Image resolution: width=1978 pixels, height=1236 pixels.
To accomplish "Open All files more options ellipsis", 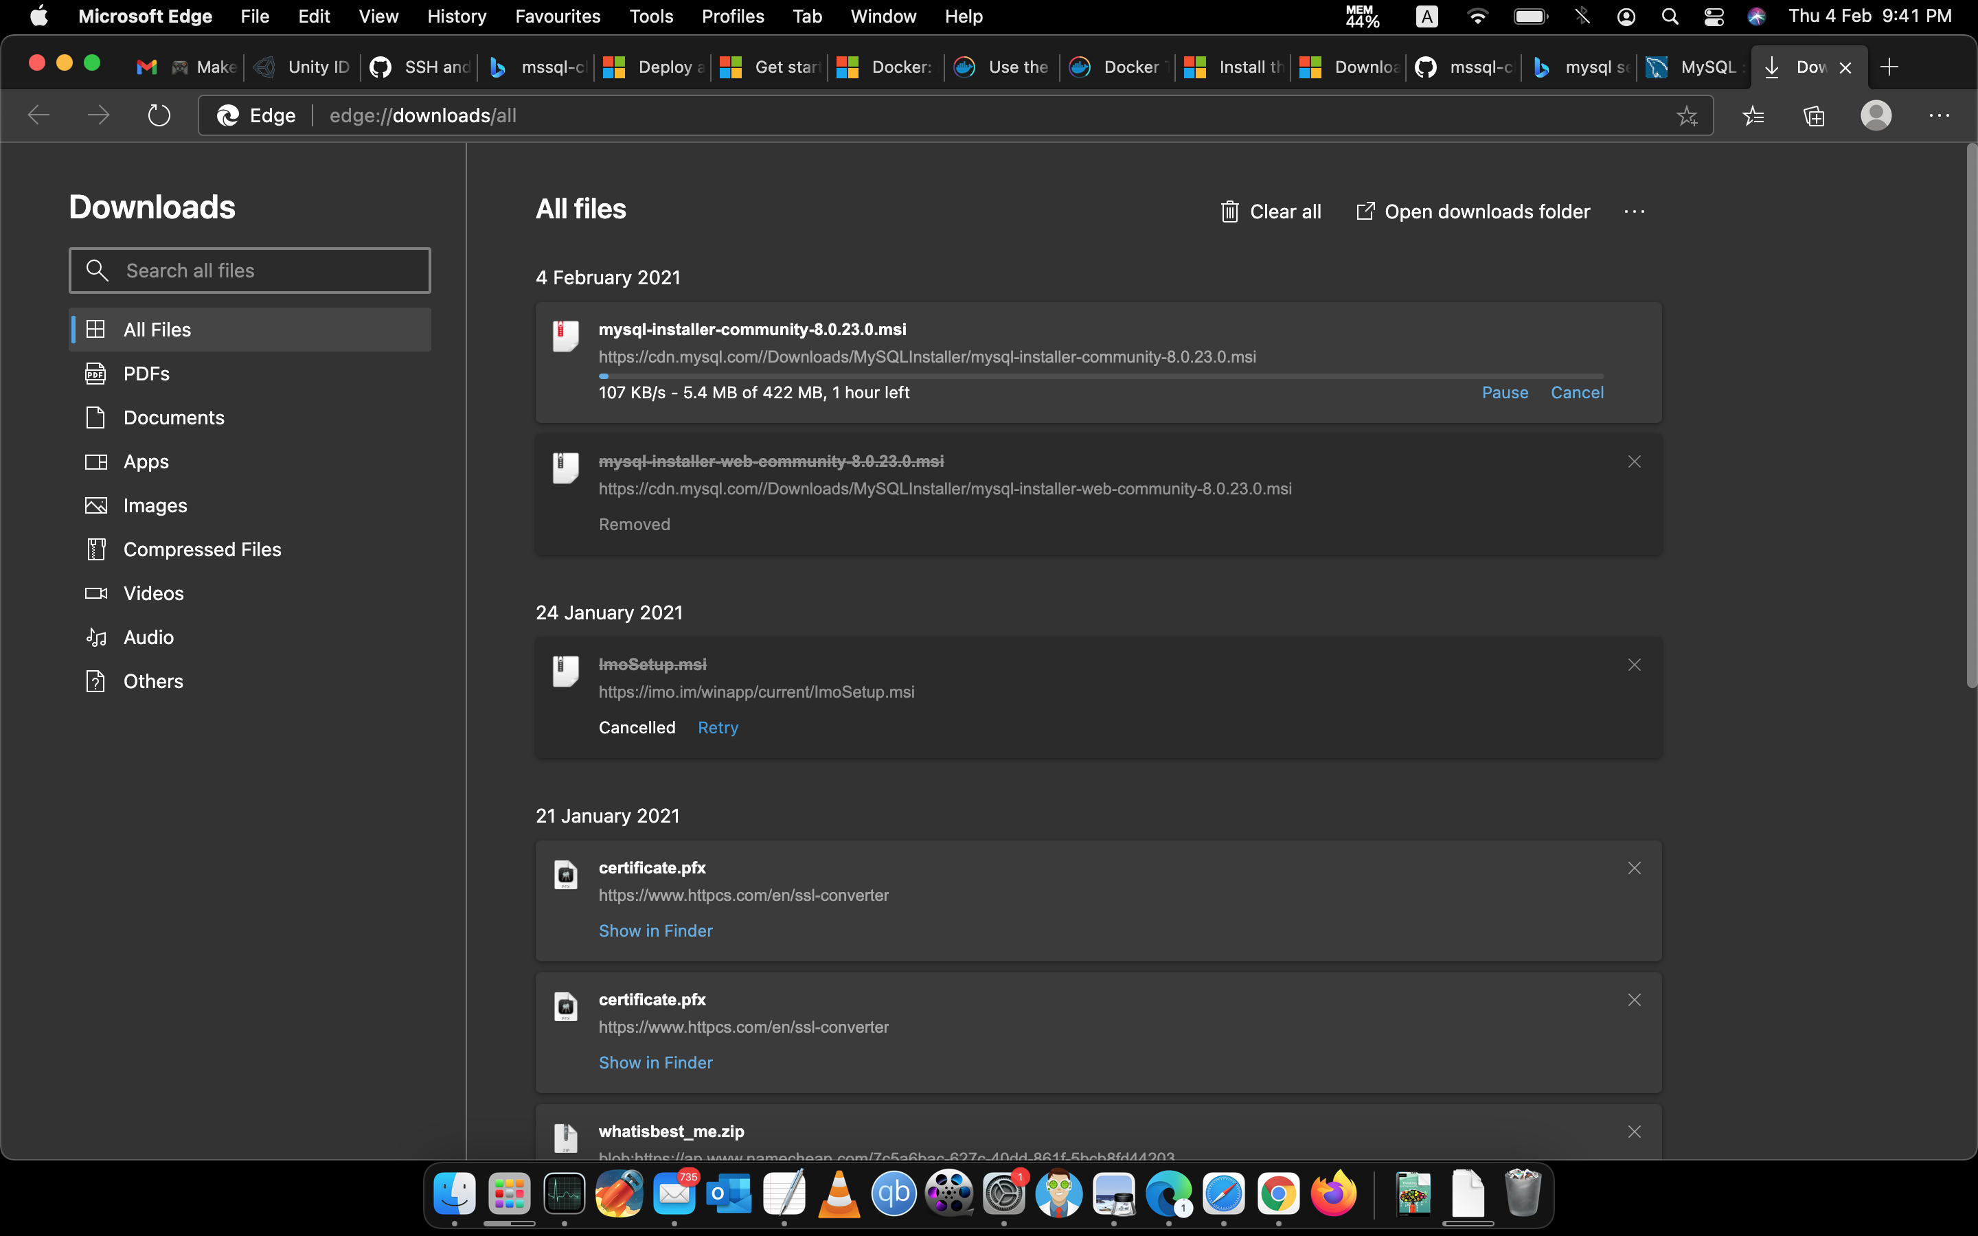I will point(1634,211).
